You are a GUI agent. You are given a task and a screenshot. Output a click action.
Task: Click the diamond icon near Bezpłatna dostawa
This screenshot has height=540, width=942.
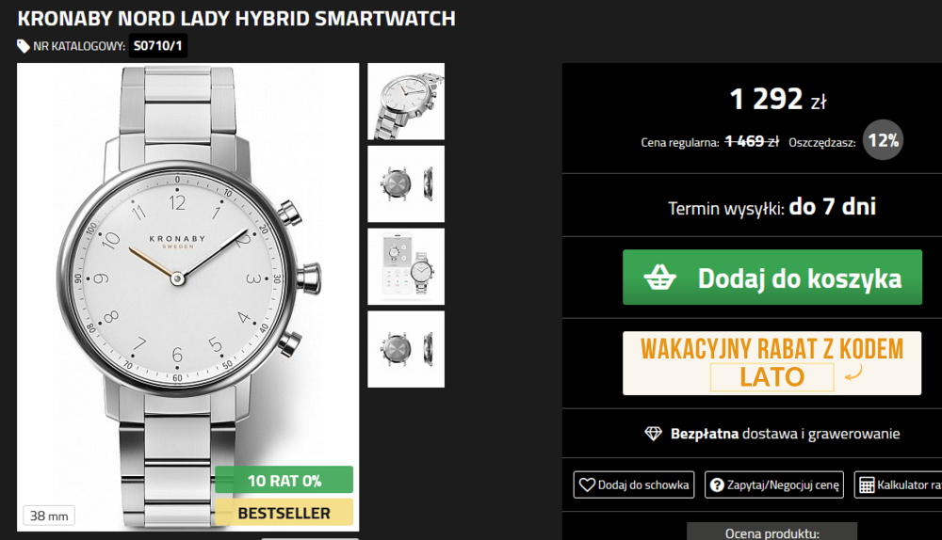pyautogui.click(x=653, y=433)
